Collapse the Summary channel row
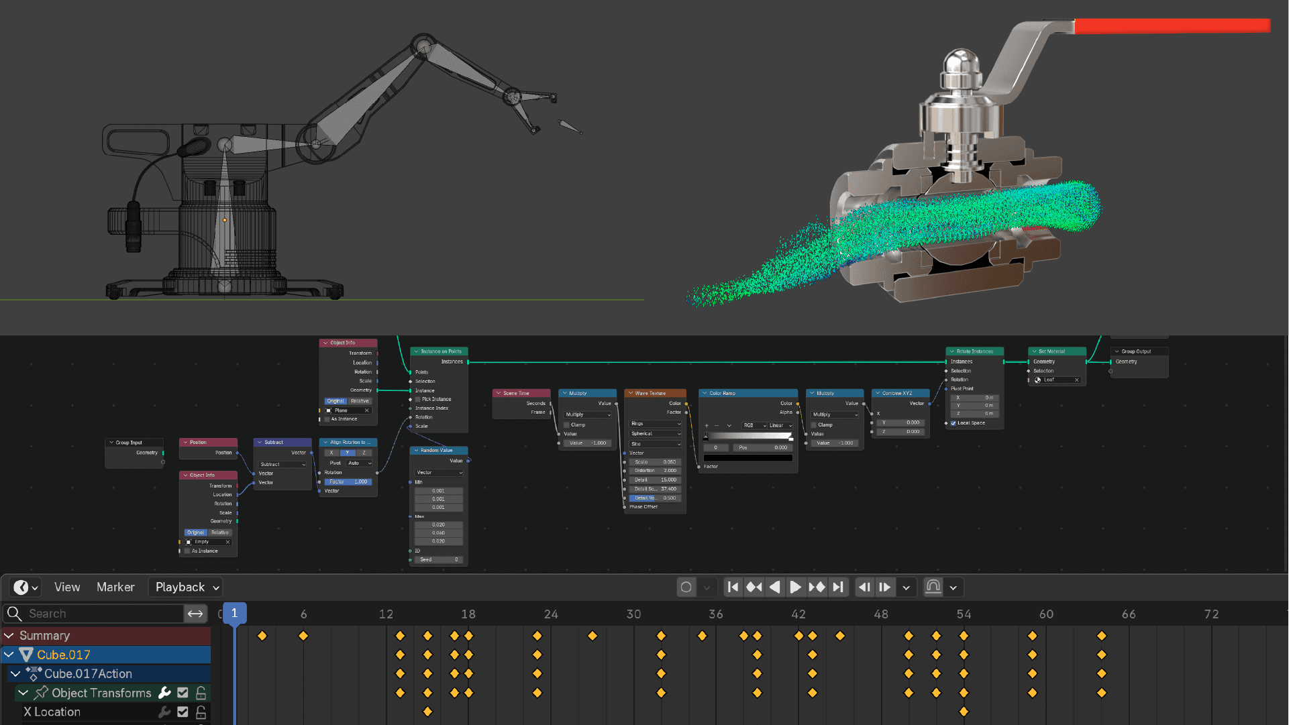 click(x=9, y=636)
